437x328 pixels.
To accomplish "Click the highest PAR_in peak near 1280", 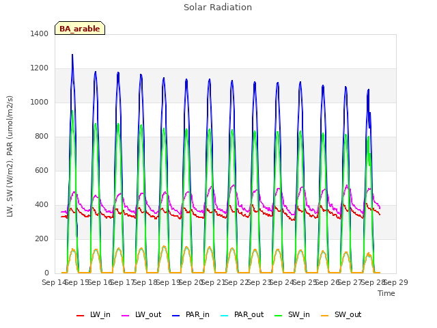I will [72, 55].
